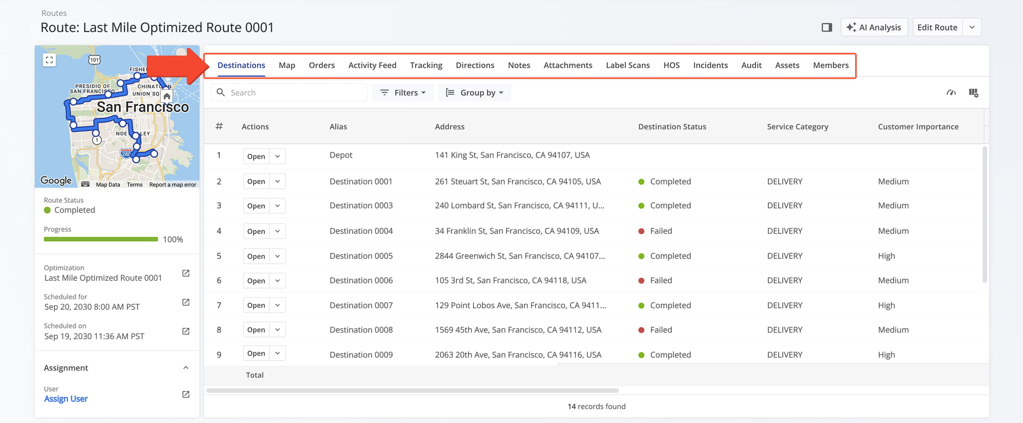Expand the map to fullscreen
Screen dimensions: 1023x423
point(49,60)
